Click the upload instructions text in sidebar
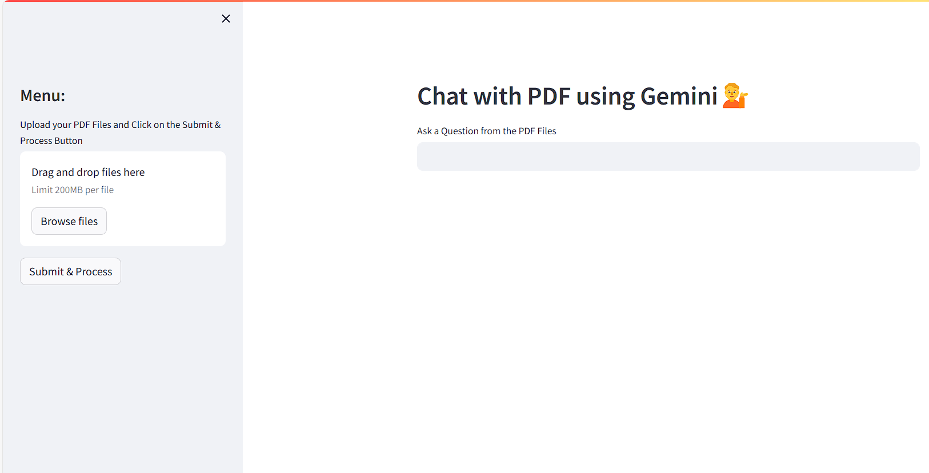 (120, 125)
